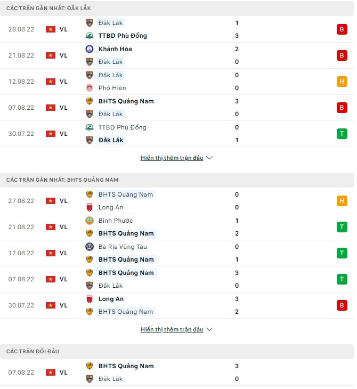This screenshot has height=389, width=357.
Task: Open the Bà Rịa Vũng Tàu team link
Action: (123, 247)
